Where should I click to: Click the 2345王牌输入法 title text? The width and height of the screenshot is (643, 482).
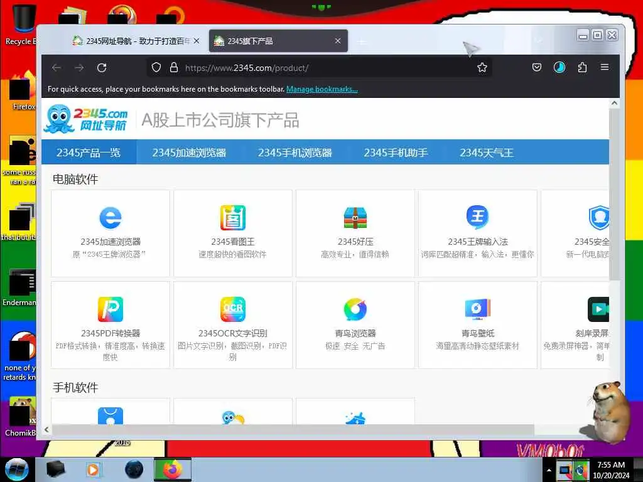(477, 242)
